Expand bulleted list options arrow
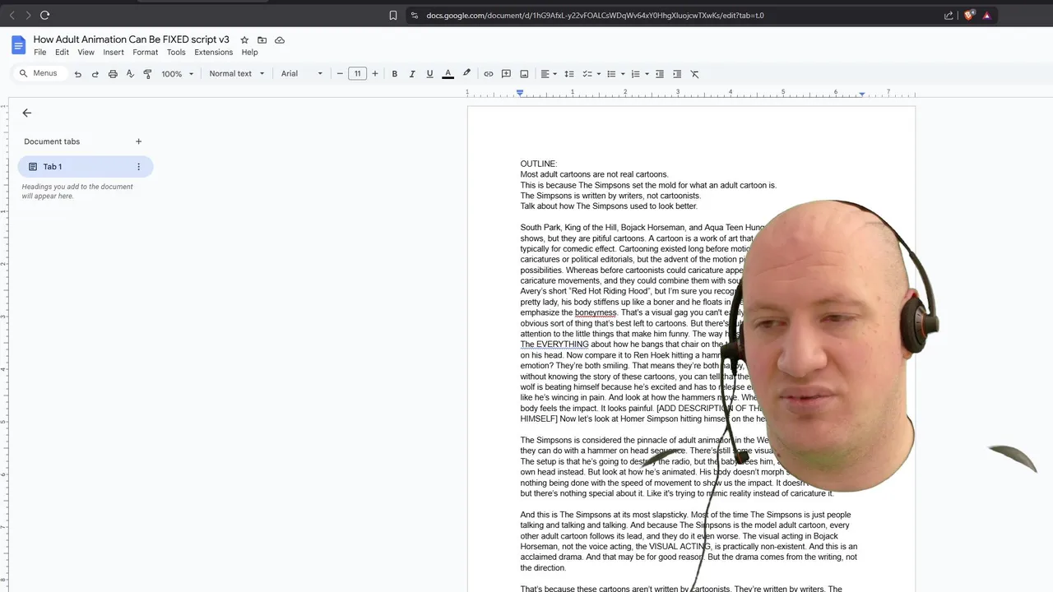This screenshot has width=1053, height=592. click(x=623, y=74)
